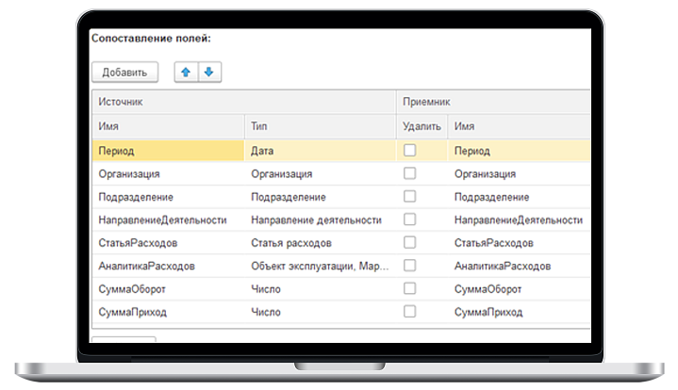This screenshot has height=390, width=678.
Task: Click the blue down arrow button
Action: pos(209,73)
